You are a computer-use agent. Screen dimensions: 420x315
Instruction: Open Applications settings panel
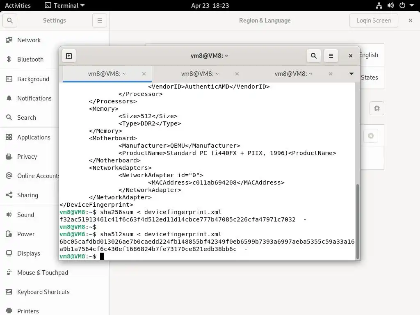[x=30, y=137]
